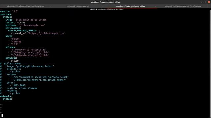Click the '${PWD}/config:/etc/gitlab' volume
Screen dimensions: 211x118
pyautogui.click(x=28, y=50)
